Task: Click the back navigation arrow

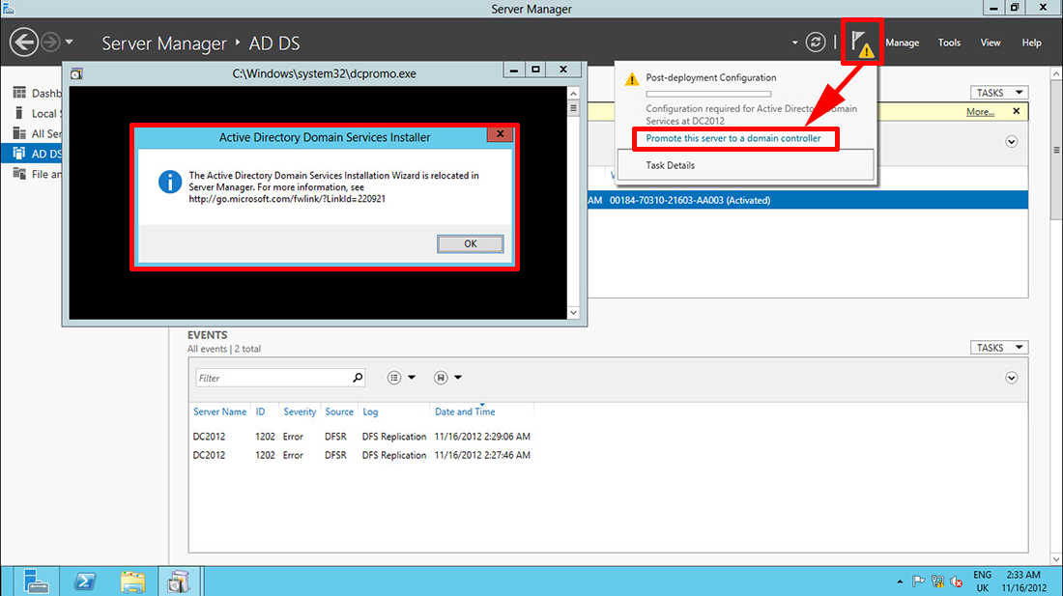Action: click(24, 43)
